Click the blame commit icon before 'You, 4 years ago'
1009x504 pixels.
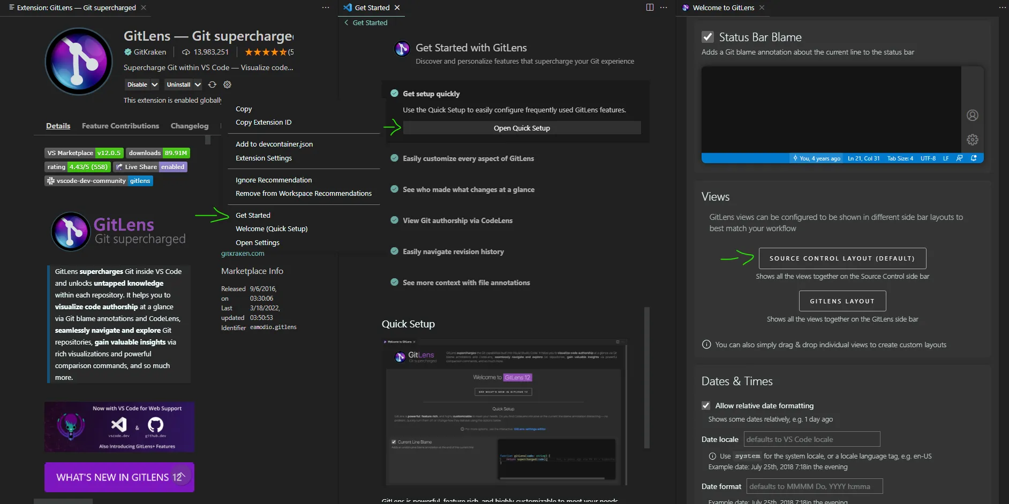(x=795, y=158)
